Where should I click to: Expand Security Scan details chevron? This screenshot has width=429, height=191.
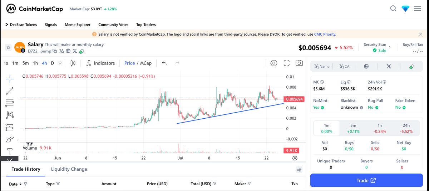[390, 47]
